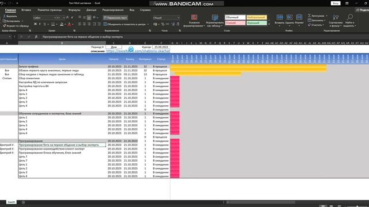Open the font size dropdown

(64, 18)
